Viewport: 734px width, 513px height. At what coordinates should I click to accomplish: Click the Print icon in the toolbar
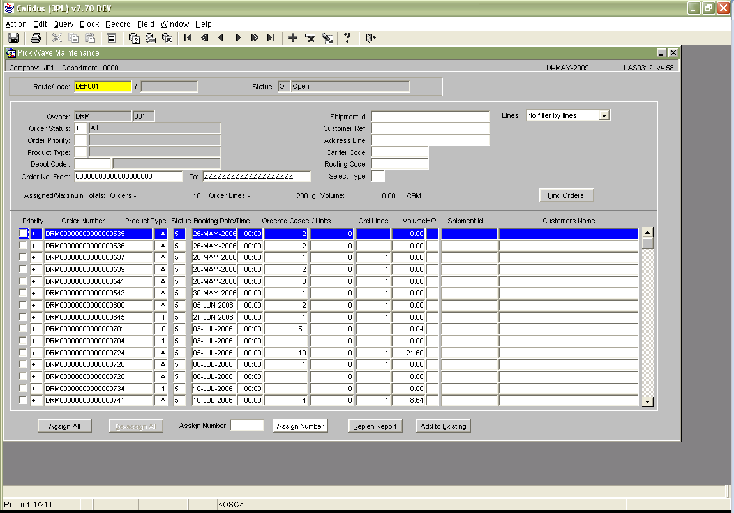[36, 38]
